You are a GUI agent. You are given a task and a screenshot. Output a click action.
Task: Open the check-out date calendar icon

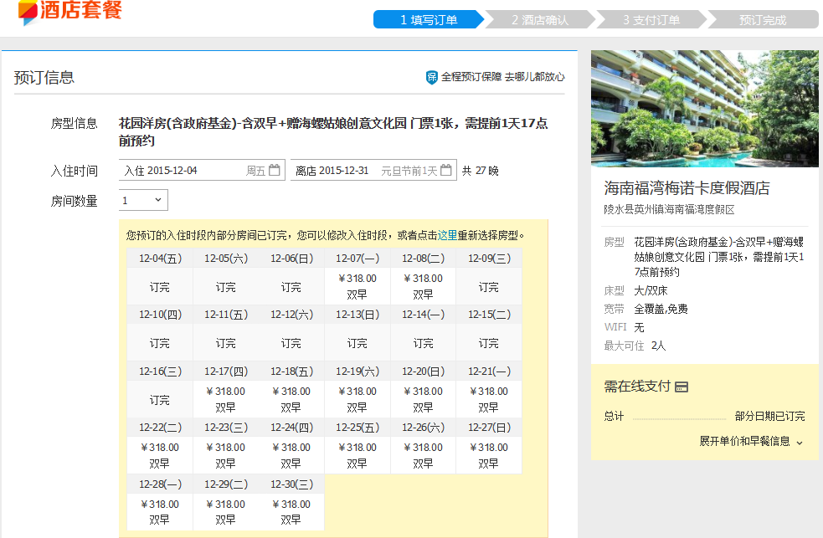pos(446,171)
